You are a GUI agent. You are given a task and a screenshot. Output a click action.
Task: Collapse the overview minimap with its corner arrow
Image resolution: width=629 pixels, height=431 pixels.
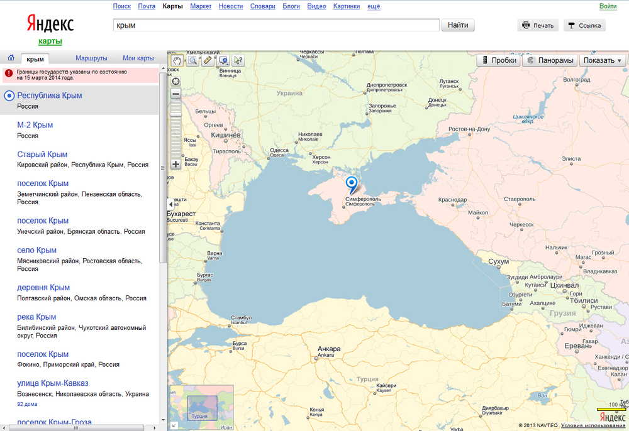tap(174, 426)
